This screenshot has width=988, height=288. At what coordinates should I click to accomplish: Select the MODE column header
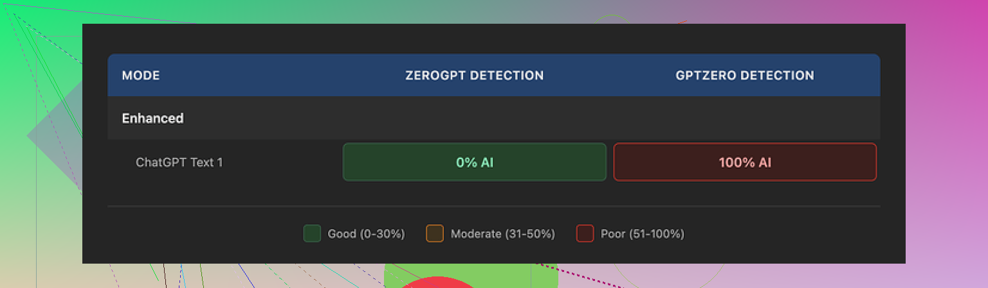[x=141, y=76]
